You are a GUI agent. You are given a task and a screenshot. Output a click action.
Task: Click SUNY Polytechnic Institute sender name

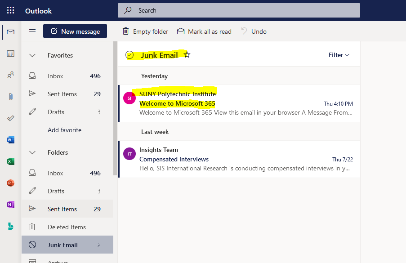pos(178,94)
